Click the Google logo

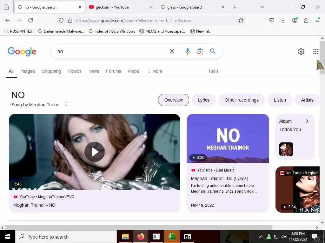[22, 52]
